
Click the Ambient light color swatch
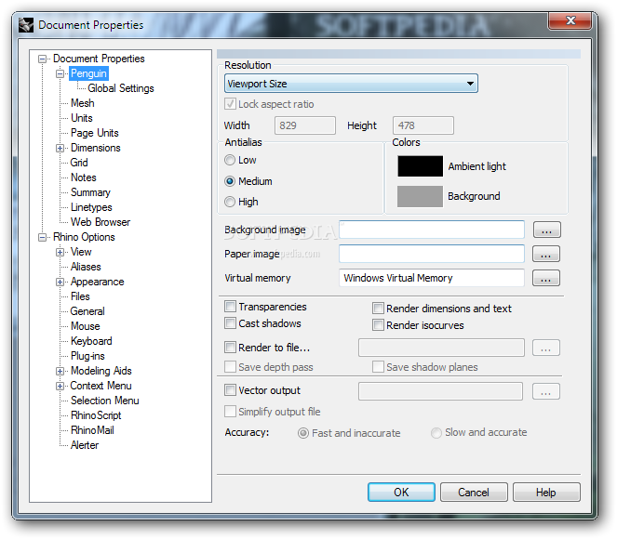(421, 166)
